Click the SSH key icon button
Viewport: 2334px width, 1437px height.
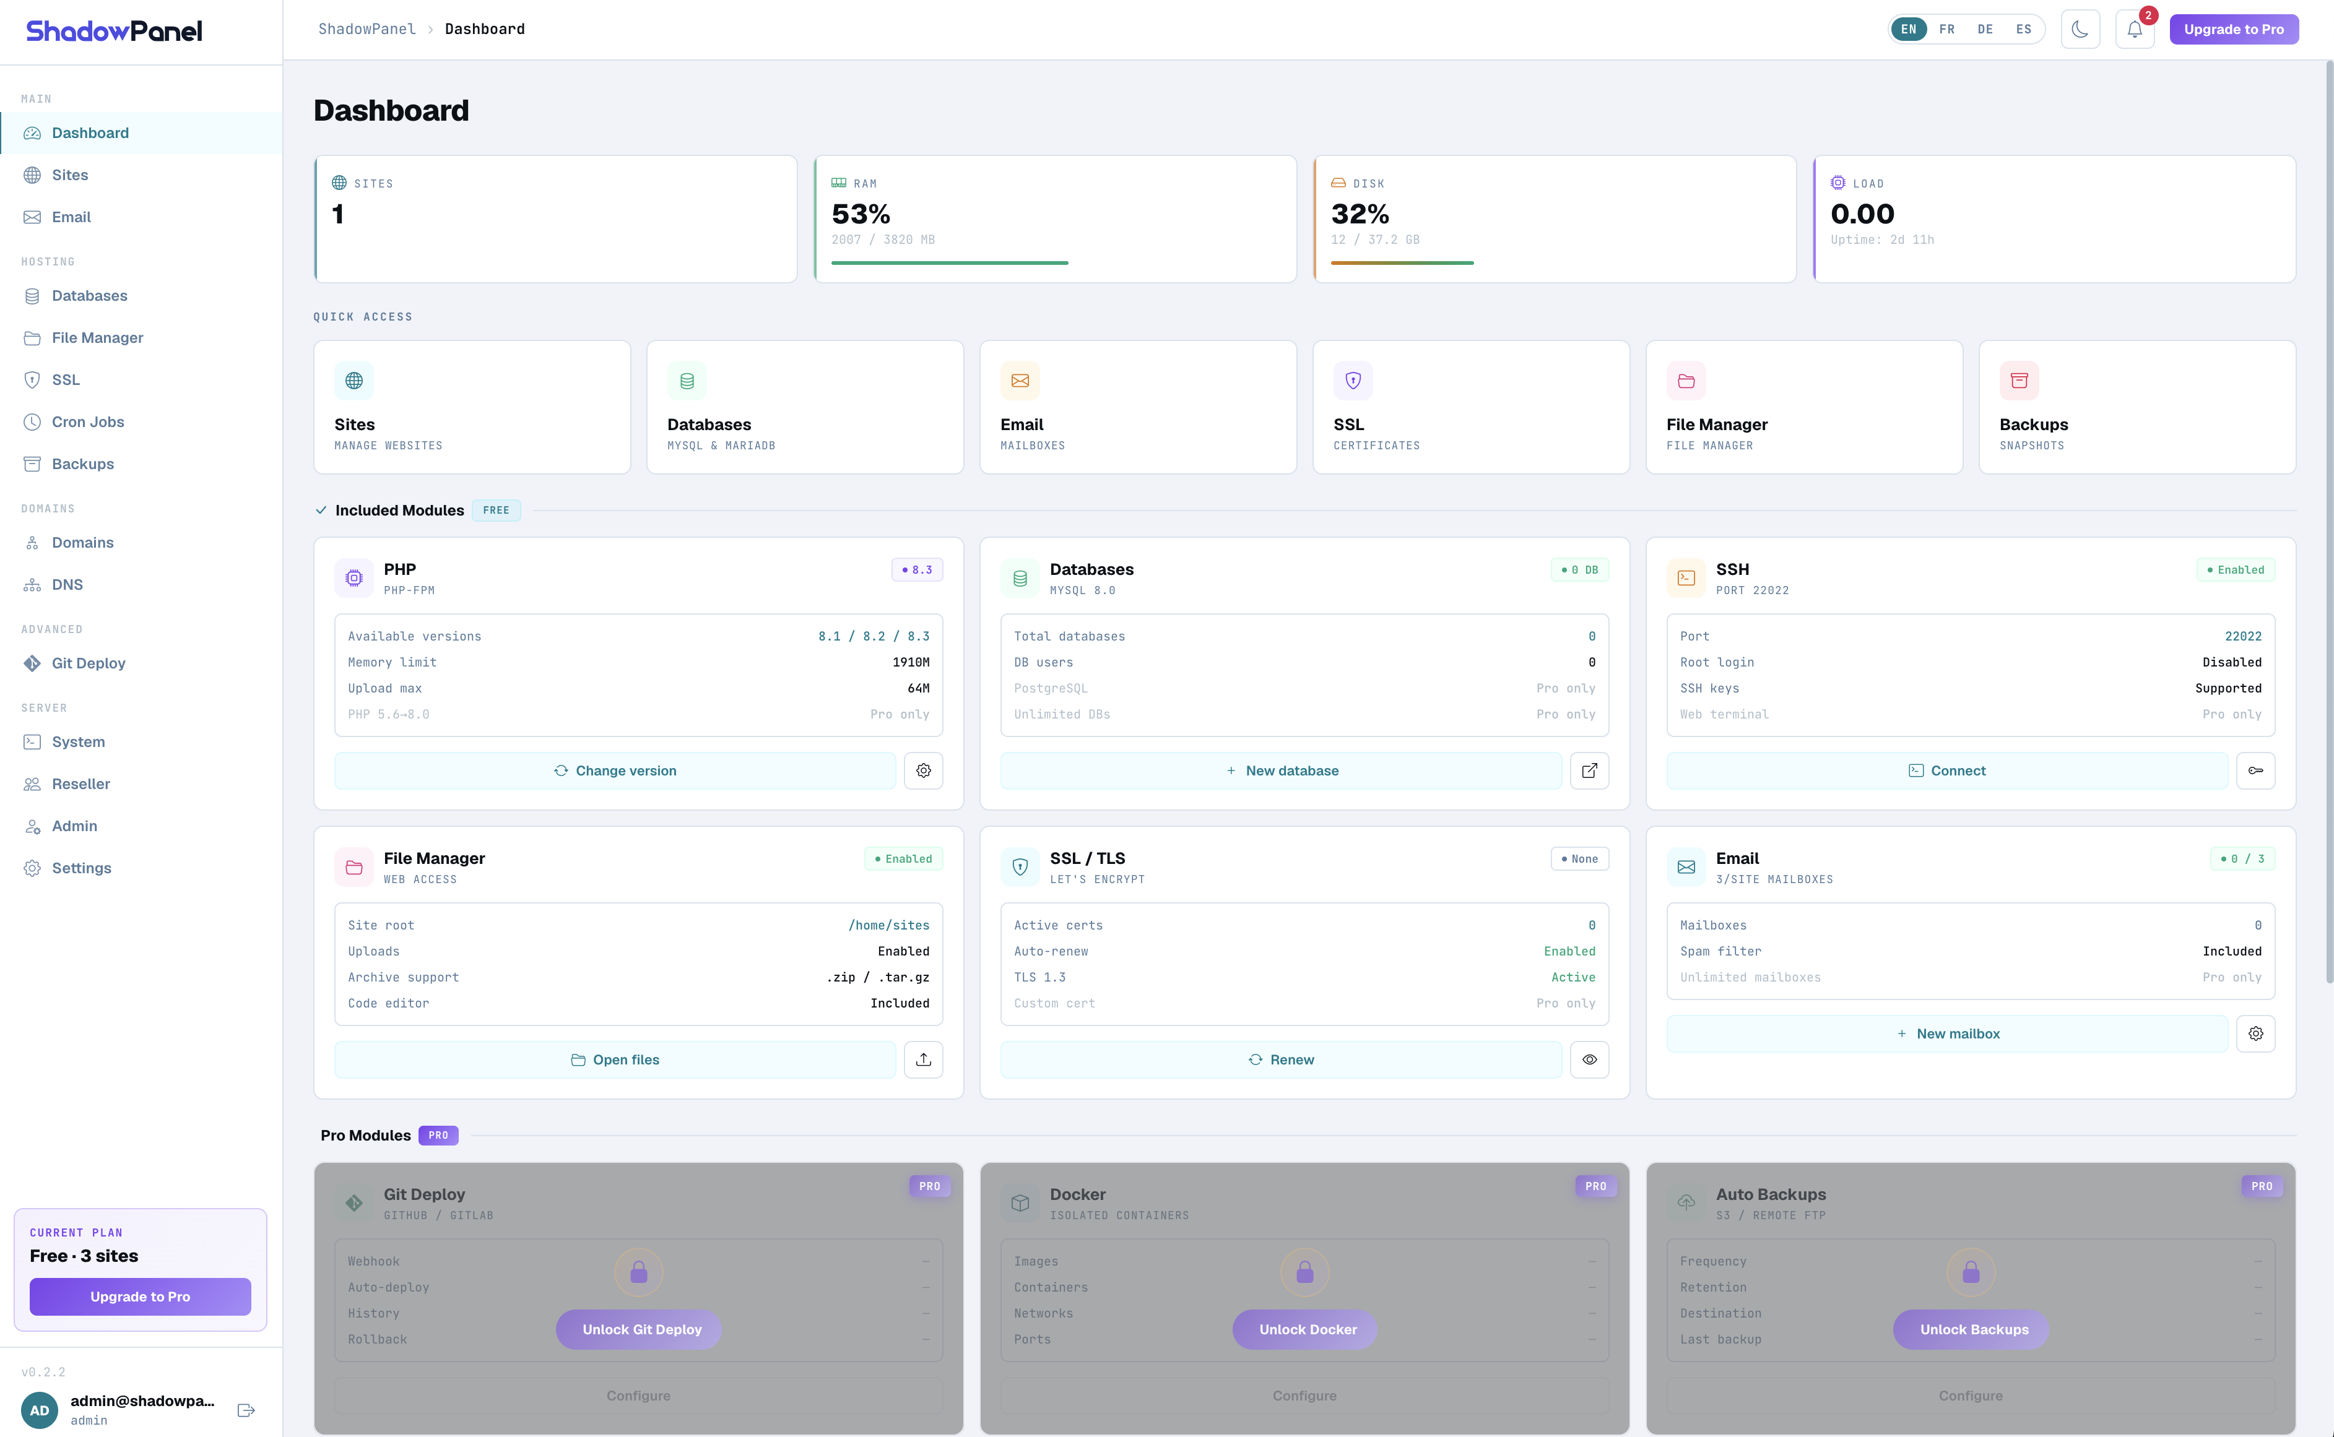point(2256,770)
